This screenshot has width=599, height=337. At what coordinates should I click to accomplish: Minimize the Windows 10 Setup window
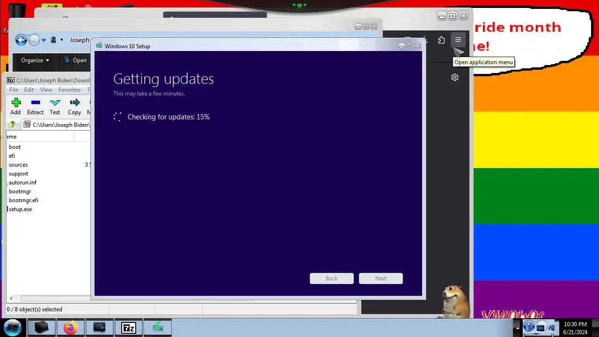tap(402, 46)
